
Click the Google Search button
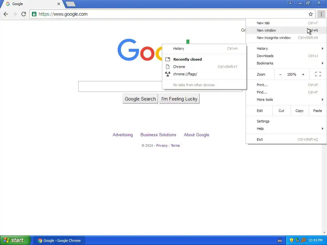coord(141,99)
